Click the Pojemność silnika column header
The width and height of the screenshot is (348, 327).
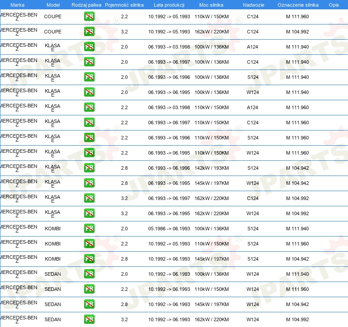point(124,5)
